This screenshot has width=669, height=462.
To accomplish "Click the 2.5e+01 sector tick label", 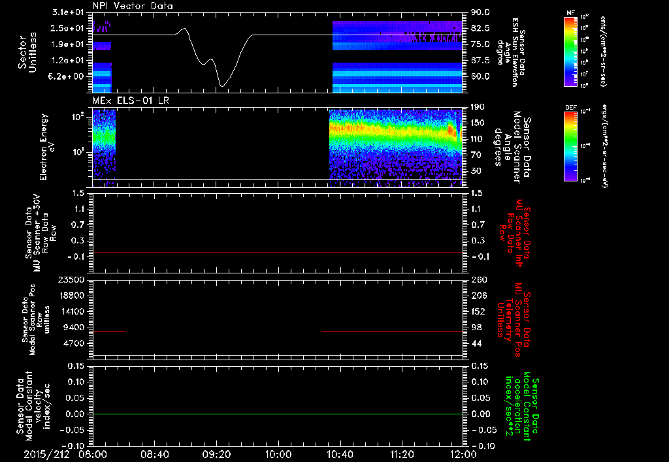I will tap(68, 28).
